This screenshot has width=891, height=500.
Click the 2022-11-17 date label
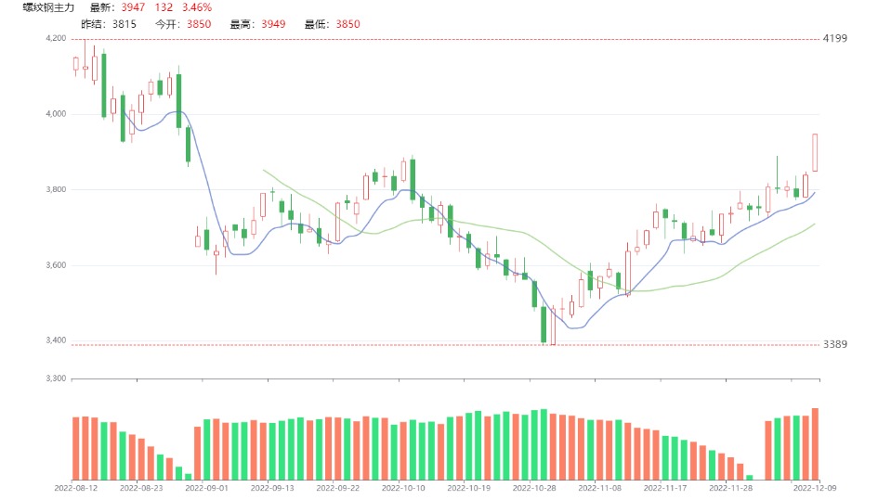click(x=665, y=486)
